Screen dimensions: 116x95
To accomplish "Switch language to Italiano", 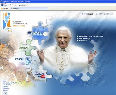I will pyautogui.click(x=85, y=14).
